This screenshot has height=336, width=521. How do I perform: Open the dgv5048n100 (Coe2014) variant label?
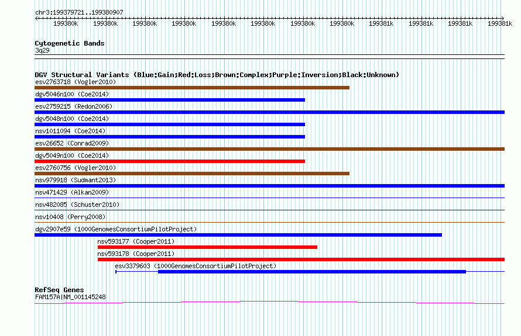[72, 119]
